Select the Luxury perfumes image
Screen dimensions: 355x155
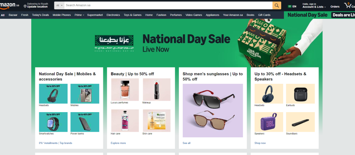click(125, 90)
